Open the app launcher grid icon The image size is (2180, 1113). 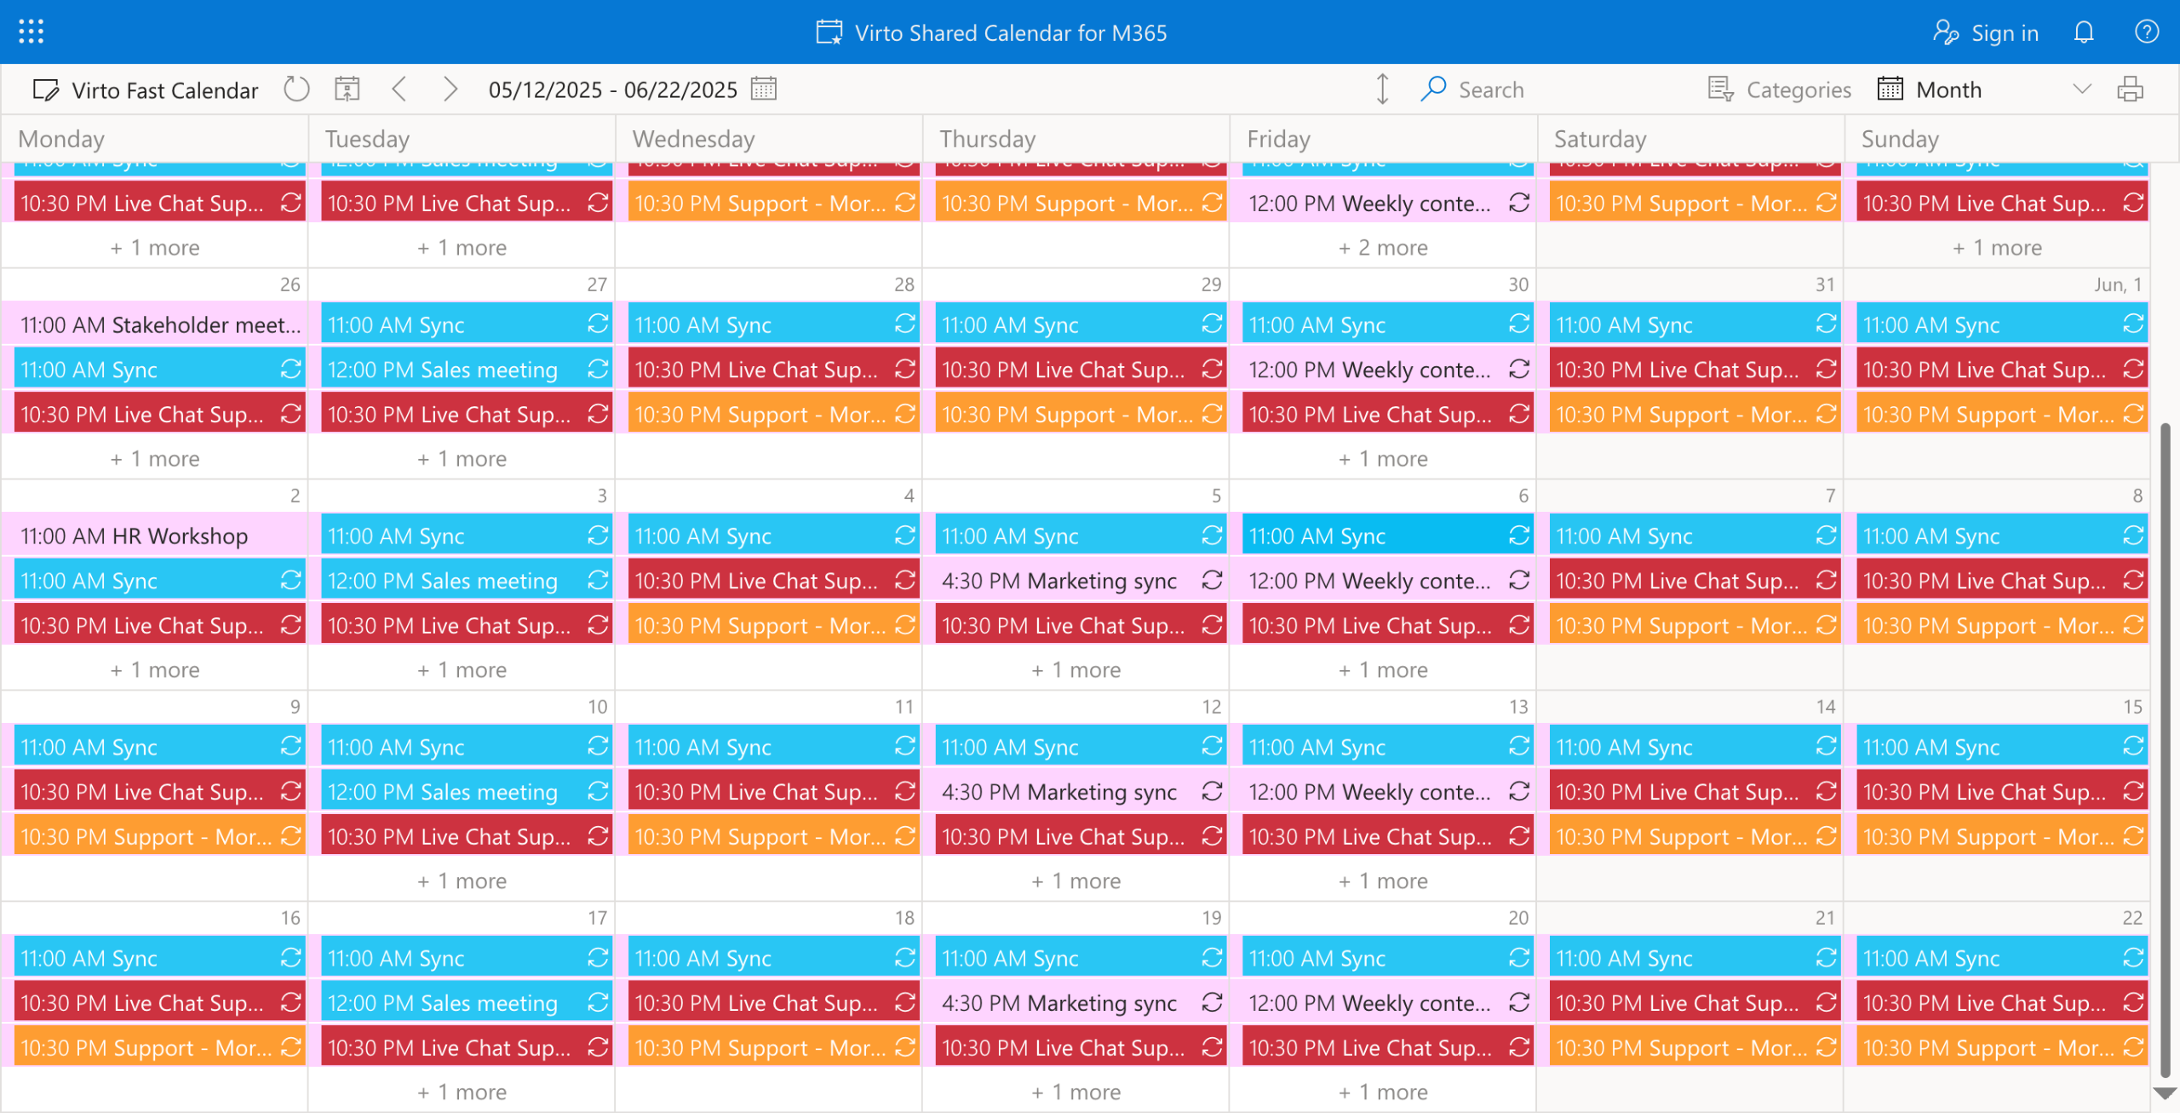31,32
